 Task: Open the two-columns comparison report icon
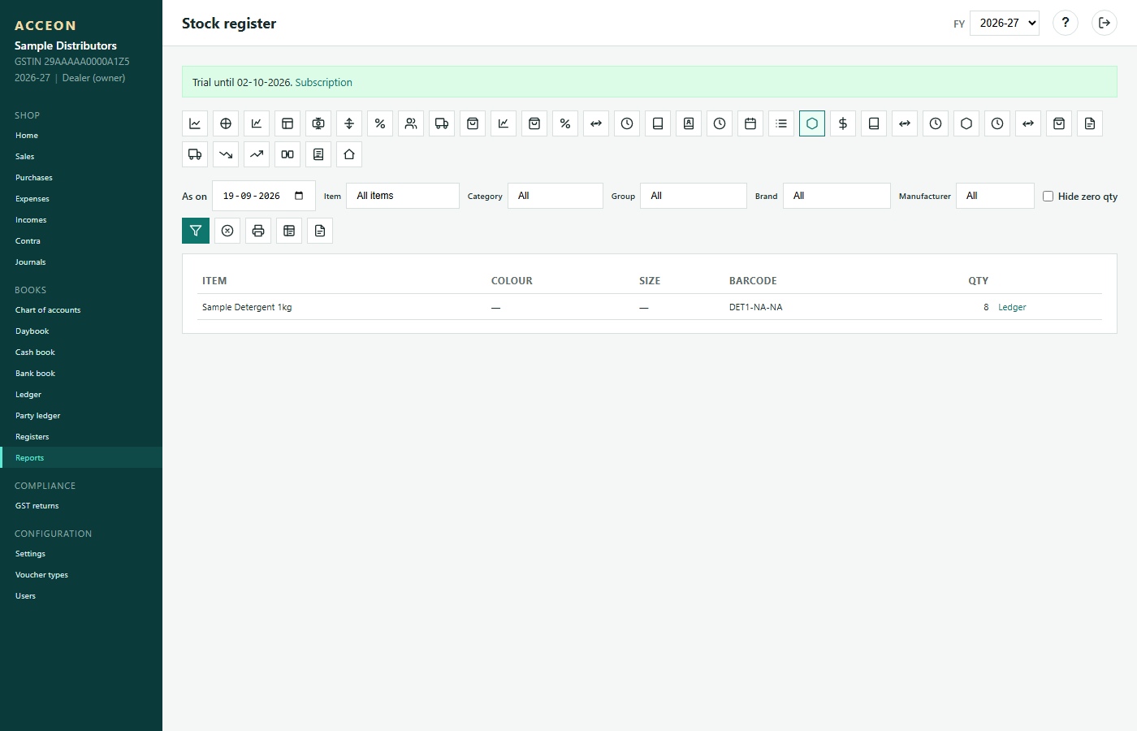287,154
